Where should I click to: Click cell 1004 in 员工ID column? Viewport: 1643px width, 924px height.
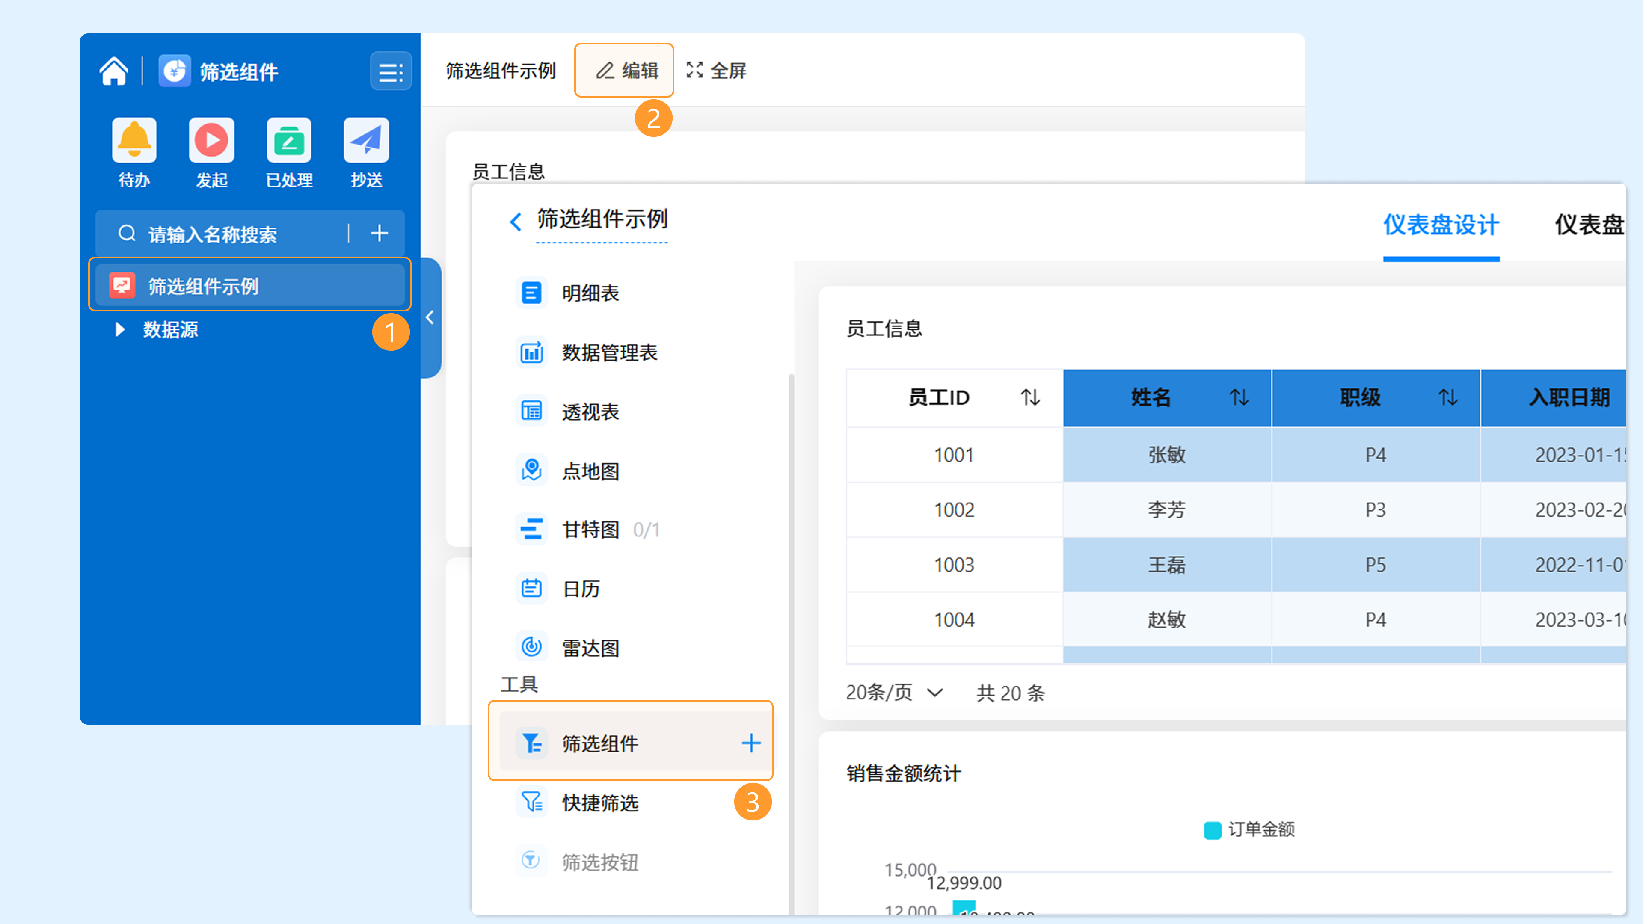(954, 619)
